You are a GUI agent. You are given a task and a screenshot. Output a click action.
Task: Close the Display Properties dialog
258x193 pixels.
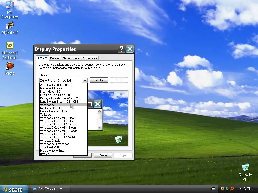click(130, 49)
